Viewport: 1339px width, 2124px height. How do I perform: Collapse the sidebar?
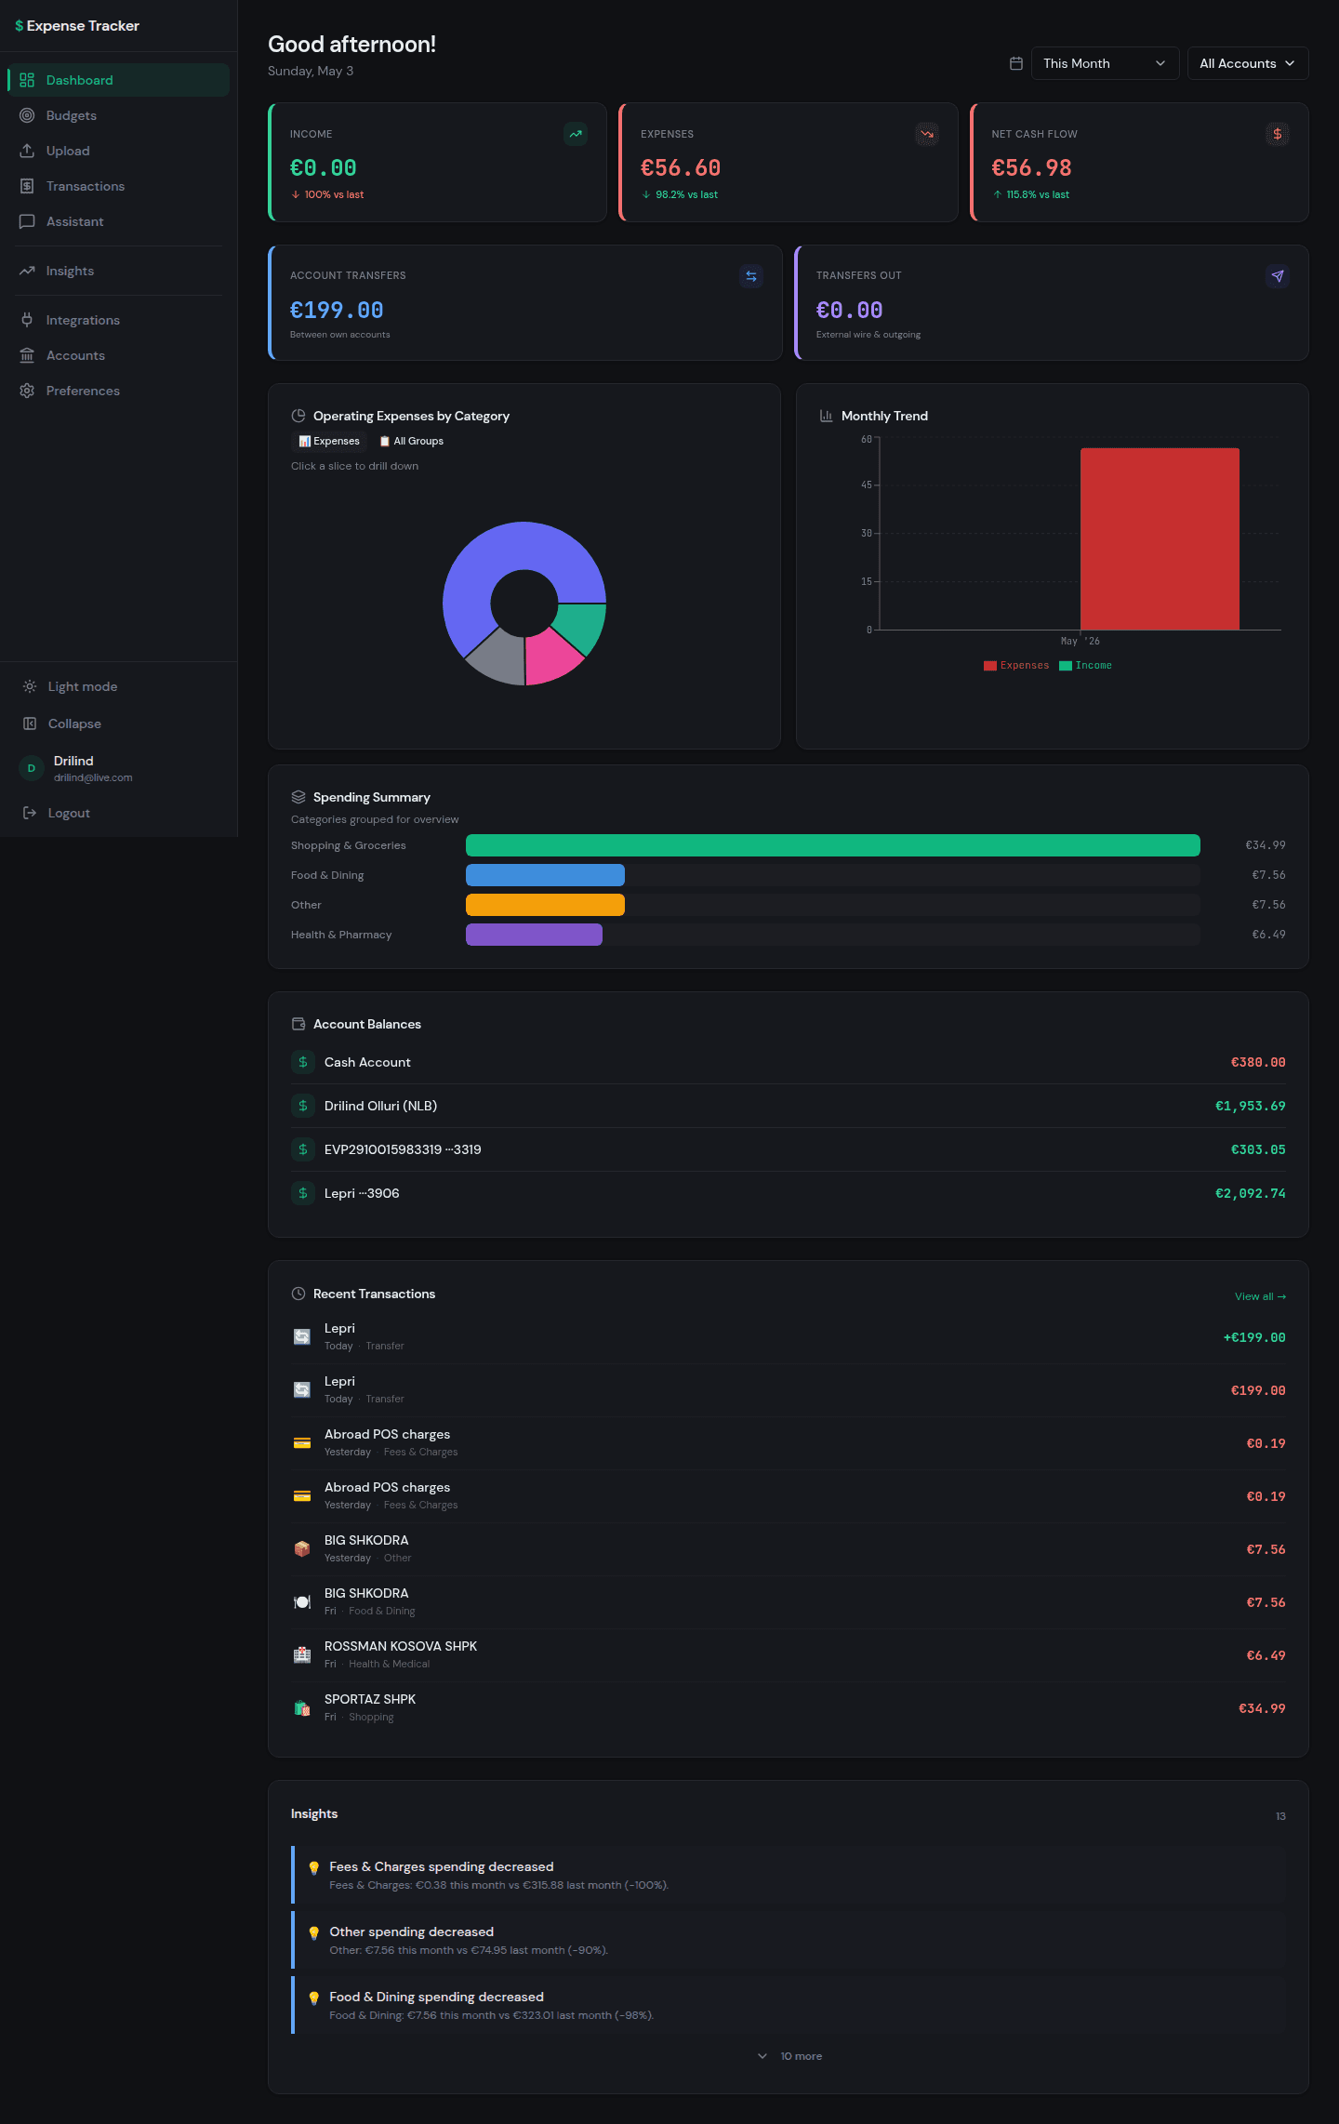point(118,723)
